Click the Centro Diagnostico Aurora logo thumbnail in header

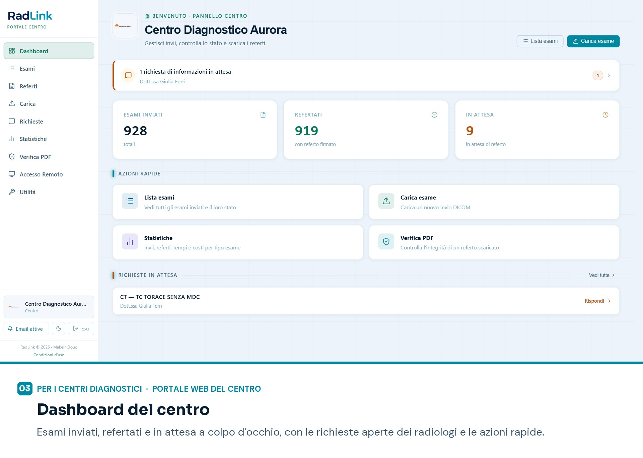tap(125, 26)
